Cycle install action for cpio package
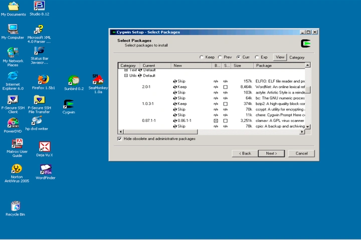This screenshot has width=361, height=240. pyautogui.click(x=175, y=126)
